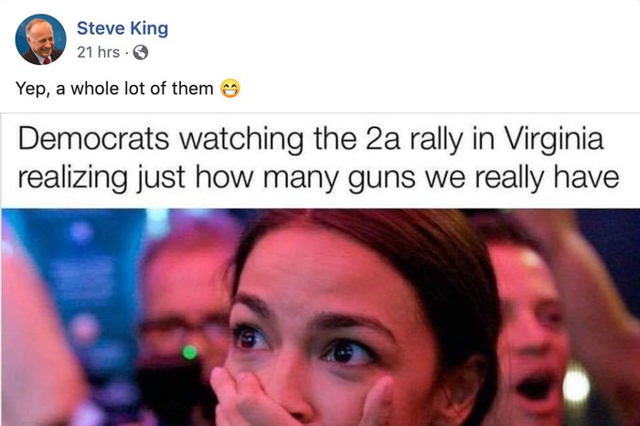Click the meme caption's first line 'Democrats watching'

point(161,139)
